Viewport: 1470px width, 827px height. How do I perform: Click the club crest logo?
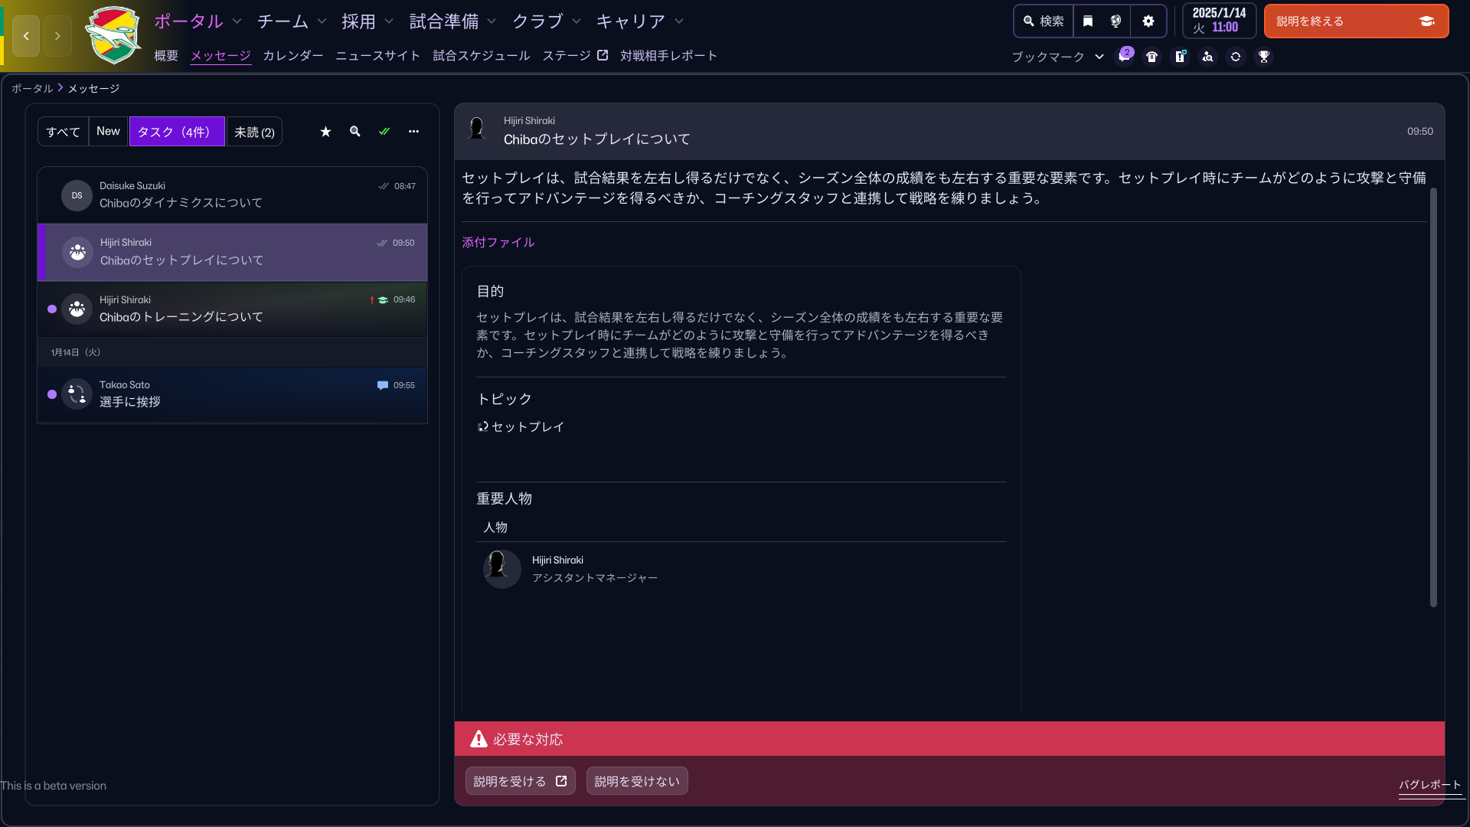pyautogui.click(x=113, y=35)
